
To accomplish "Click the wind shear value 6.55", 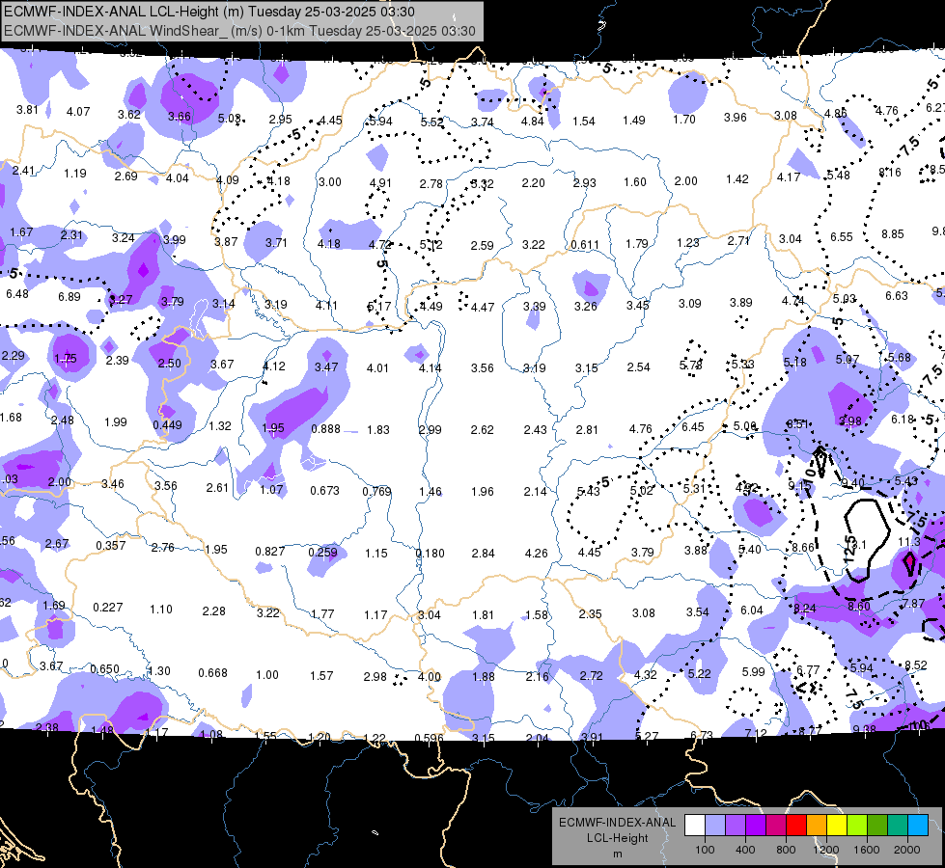I will pos(842,236).
